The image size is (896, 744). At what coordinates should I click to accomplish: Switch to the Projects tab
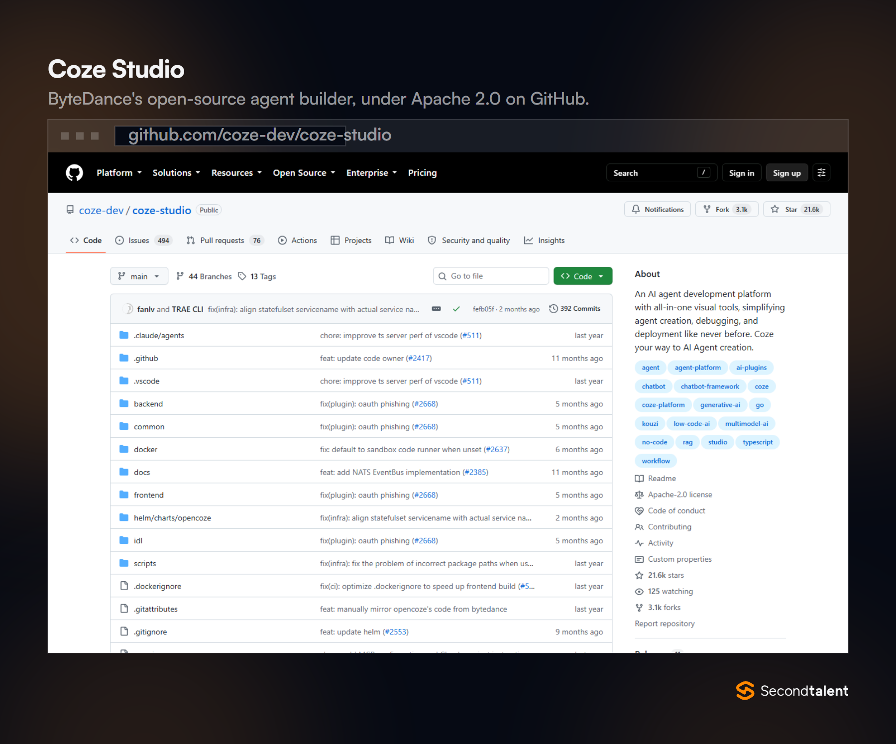pyautogui.click(x=351, y=241)
